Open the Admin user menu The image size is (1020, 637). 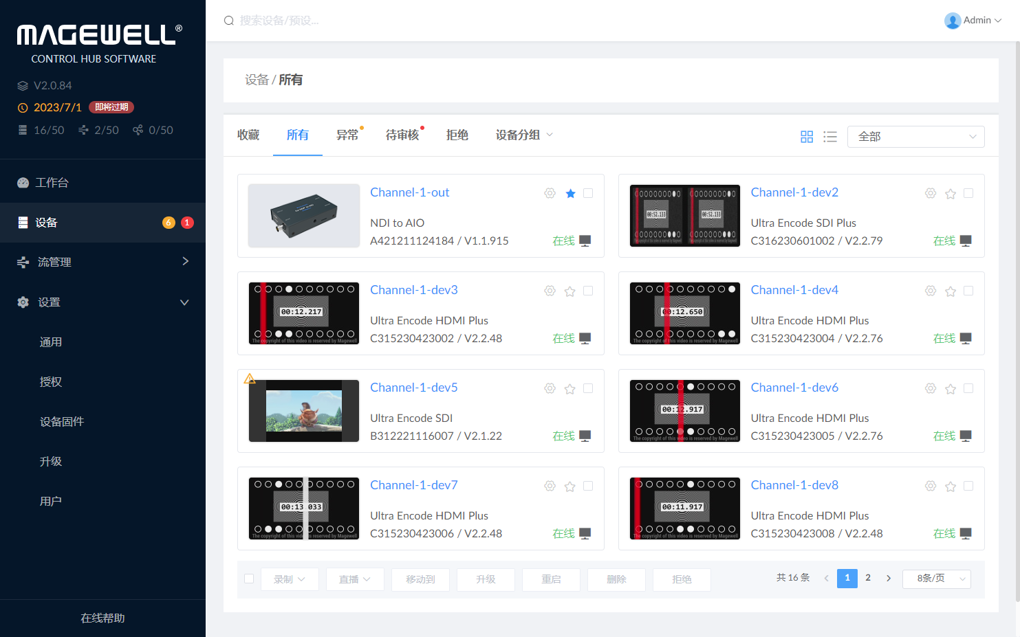[973, 21]
